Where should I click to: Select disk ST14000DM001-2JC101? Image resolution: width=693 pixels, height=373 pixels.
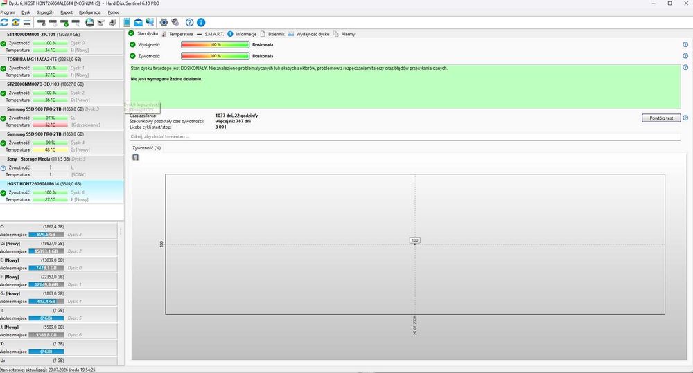(62, 42)
